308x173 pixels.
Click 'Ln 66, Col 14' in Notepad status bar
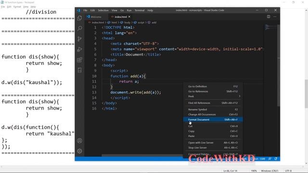pos(230,171)
